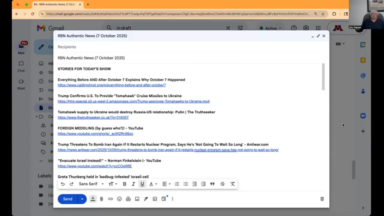The height and width of the screenshot is (216, 384).
Task: Toggle underline formatting
Action: tap(142, 184)
